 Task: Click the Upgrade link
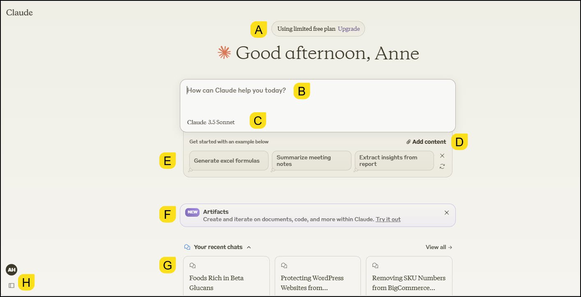tap(349, 29)
